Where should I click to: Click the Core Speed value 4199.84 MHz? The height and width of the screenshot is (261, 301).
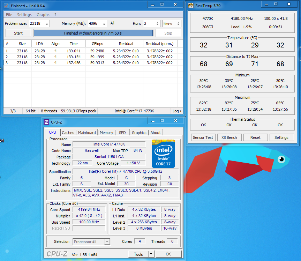pos(89,209)
